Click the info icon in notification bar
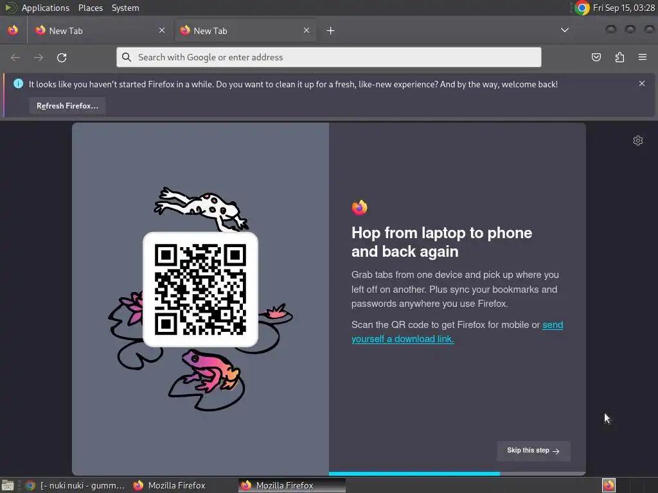 click(19, 83)
